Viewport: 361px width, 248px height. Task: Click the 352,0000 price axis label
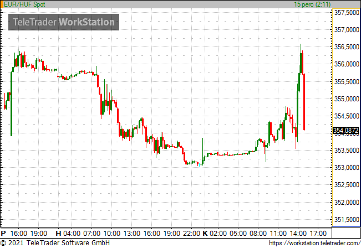347,202
